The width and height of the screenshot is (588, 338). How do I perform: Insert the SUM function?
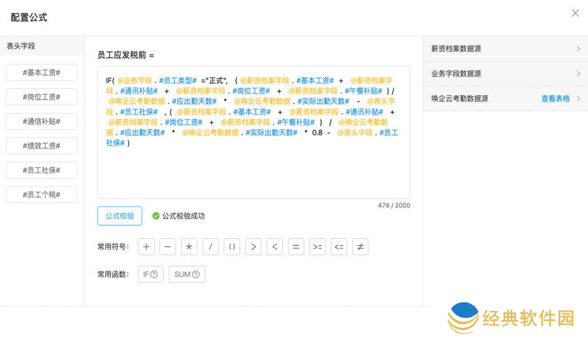(186, 274)
